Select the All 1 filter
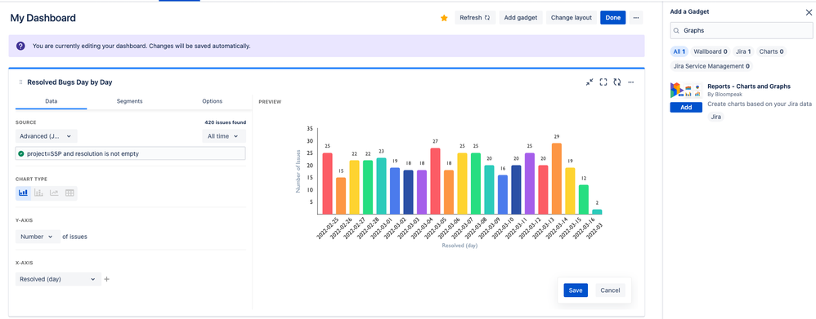This screenshot has width=816, height=319. 679,51
